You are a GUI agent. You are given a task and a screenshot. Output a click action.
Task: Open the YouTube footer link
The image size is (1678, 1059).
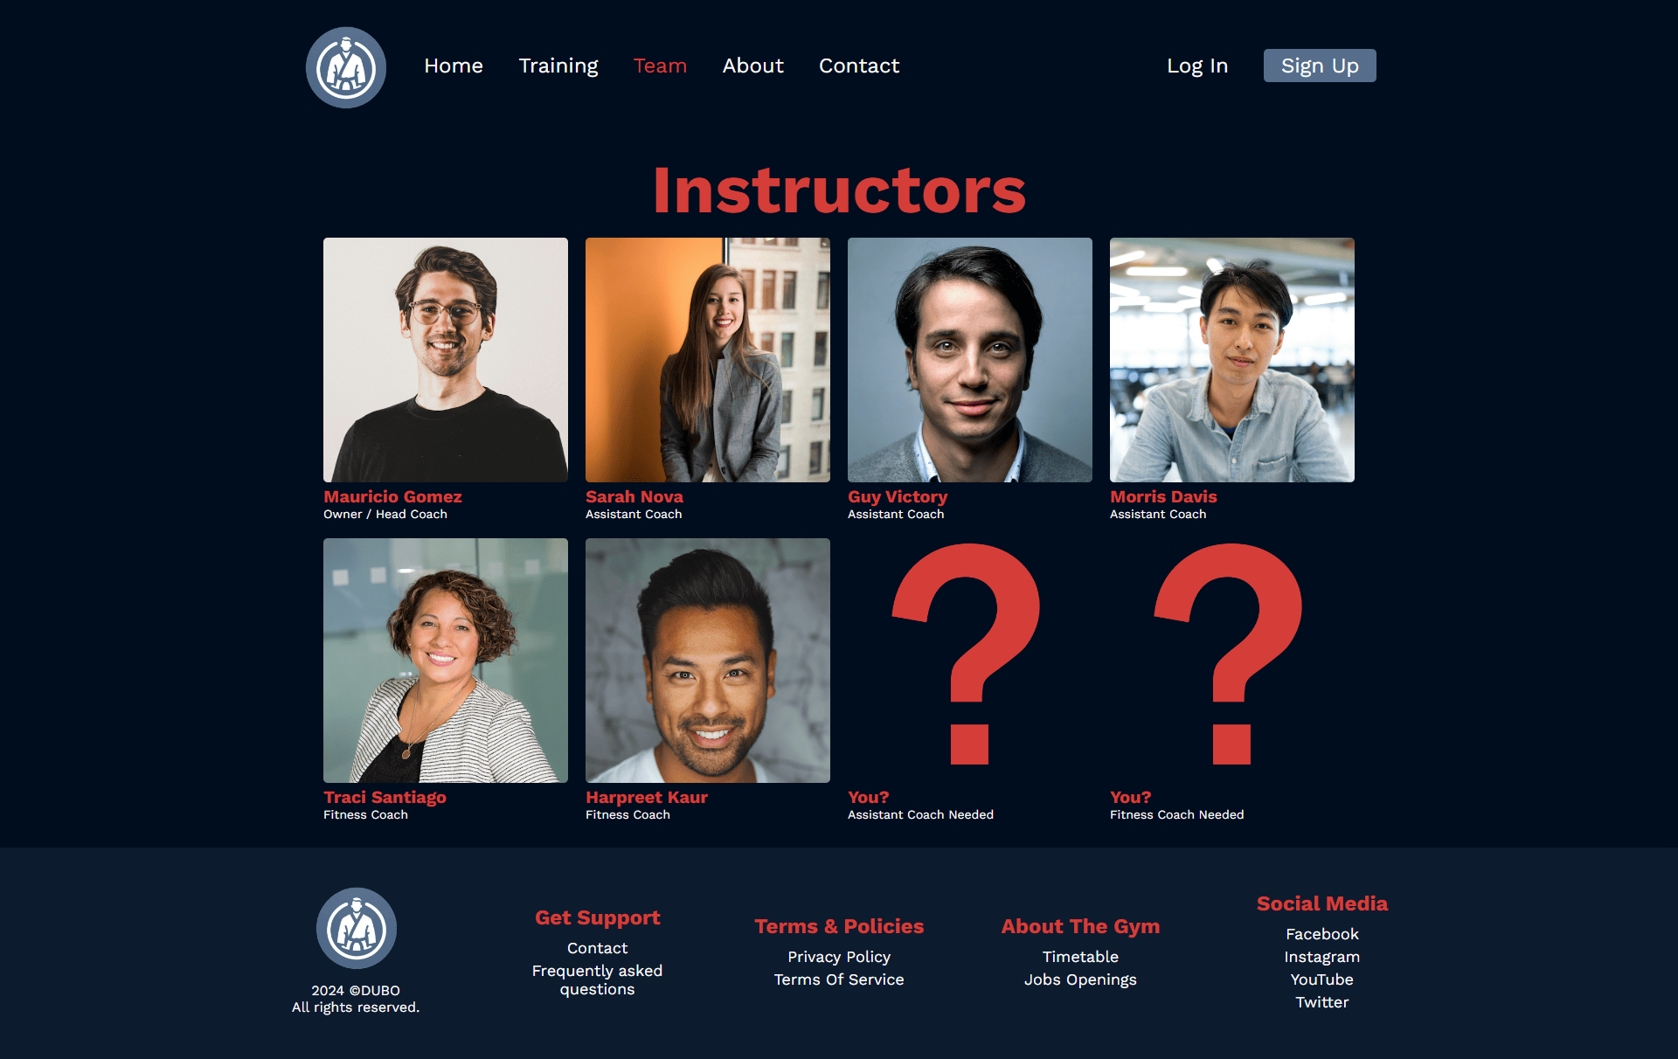(1322, 979)
